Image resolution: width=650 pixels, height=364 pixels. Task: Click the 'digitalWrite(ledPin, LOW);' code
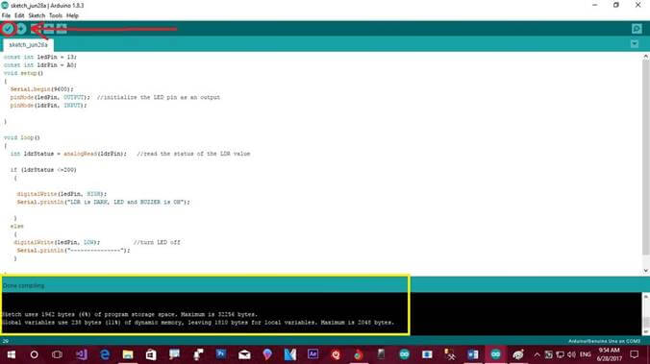pos(57,242)
